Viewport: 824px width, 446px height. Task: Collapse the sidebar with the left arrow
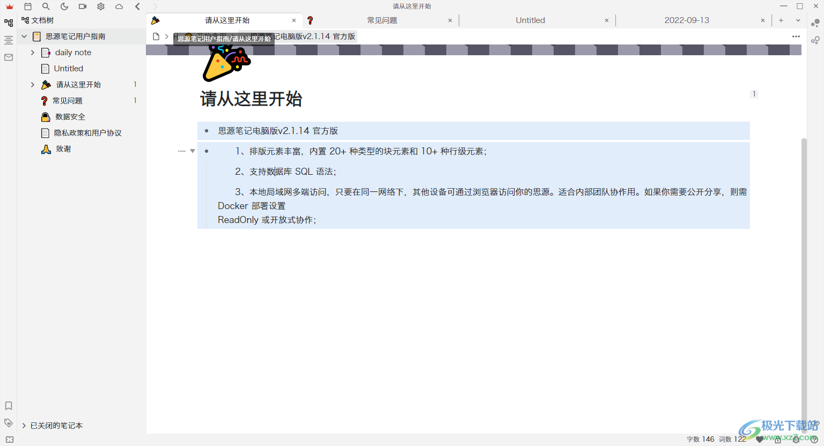137,6
